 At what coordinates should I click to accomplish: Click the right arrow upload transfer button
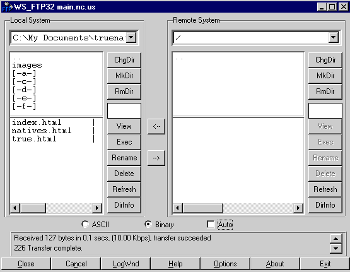tap(156, 158)
